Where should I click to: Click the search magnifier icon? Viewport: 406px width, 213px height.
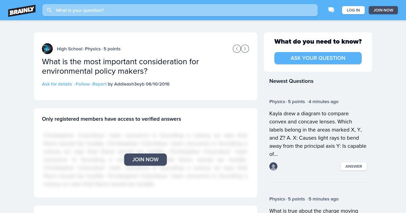click(x=49, y=10)
